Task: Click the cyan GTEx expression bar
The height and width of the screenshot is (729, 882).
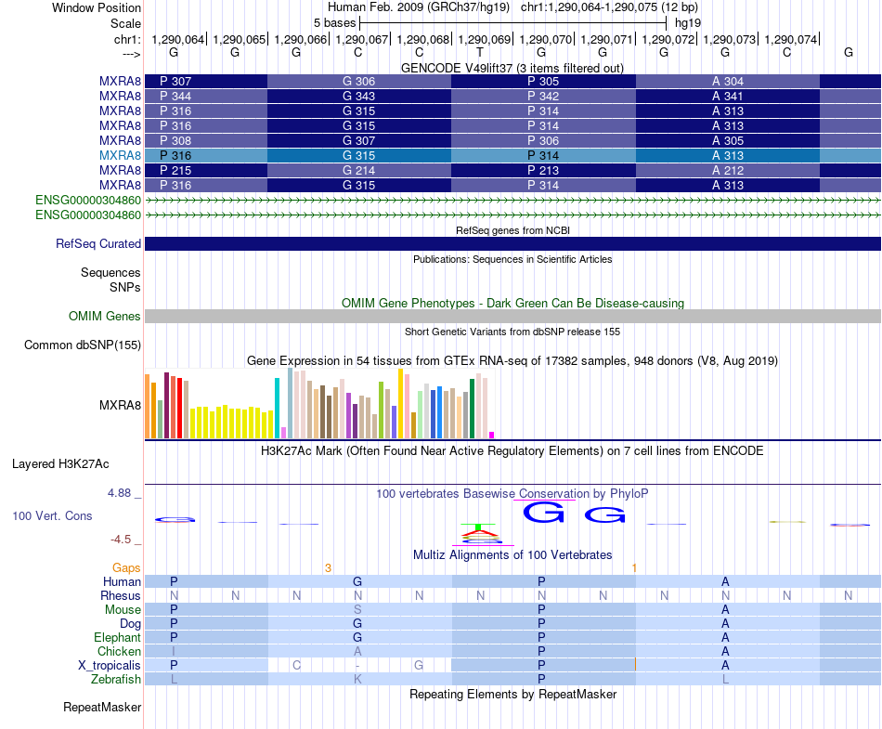Action: (x=277, y=408)
